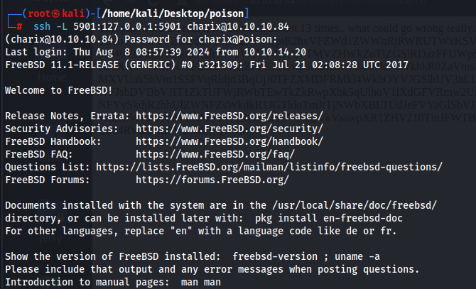Open the freebsd-questions mailing list URL
Viewport: 476px width, 289px height.
(x=269, y=167)
